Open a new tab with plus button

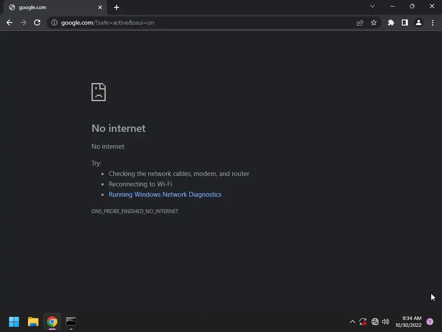point(117,7)
